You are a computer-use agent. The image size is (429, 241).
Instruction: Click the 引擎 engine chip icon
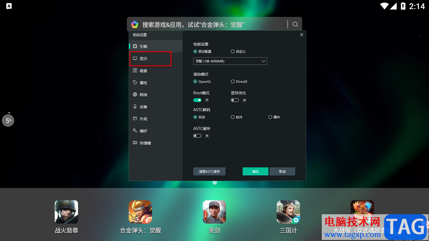tap(135, 46)
